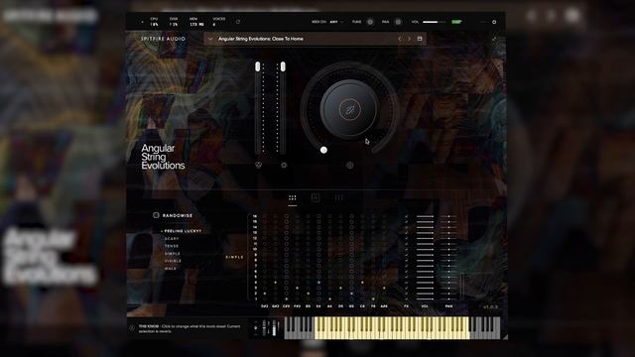This screenshot has width=635, height=357.
Task: Click the yellow keyboard range
Action: (392, 328)
